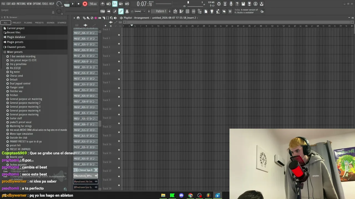Add a new pattern with plus button
Viewport: 355px width, 199px height.
pos(169,11)
